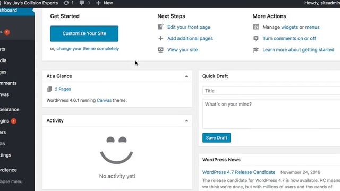Open the 2 Pages link
The height and width of the screenshot is (191, 340).
click(63, 89)
